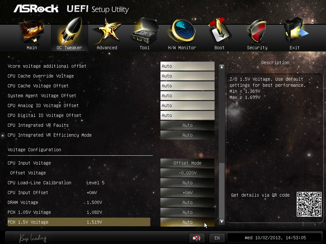Open Offset Voltage -0.020V selector
326x244 pixels.
pyautogui.click(x=187, y=173)
